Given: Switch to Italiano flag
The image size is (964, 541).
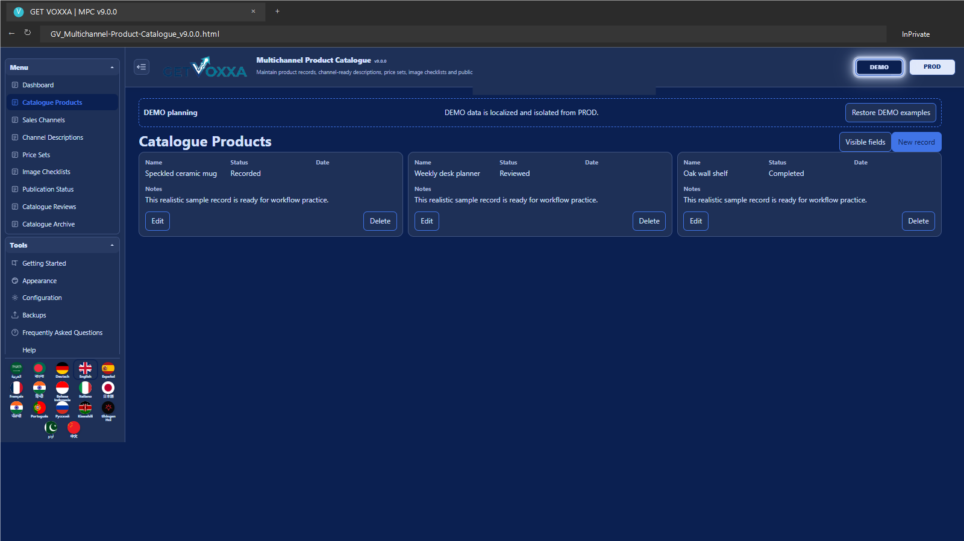Looking at the screenshot, I should (x=85, y=390).
